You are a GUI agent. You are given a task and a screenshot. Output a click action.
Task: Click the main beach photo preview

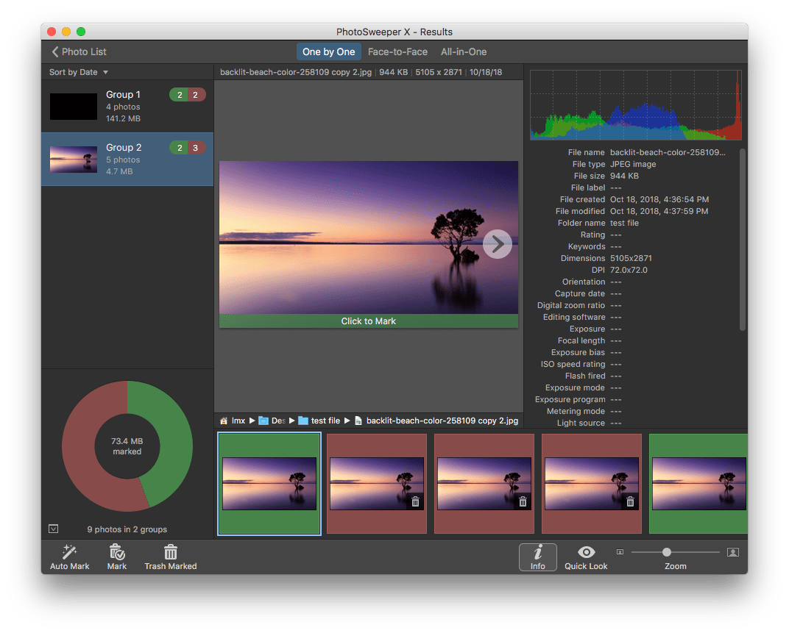[x=368, y=237]
